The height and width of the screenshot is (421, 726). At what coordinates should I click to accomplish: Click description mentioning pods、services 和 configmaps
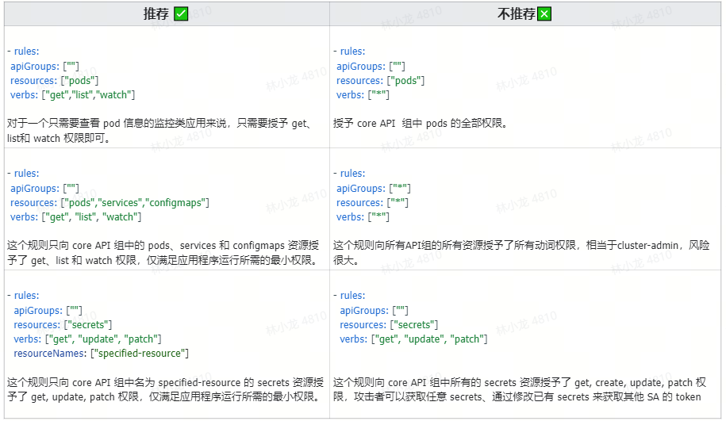point(163,253)
